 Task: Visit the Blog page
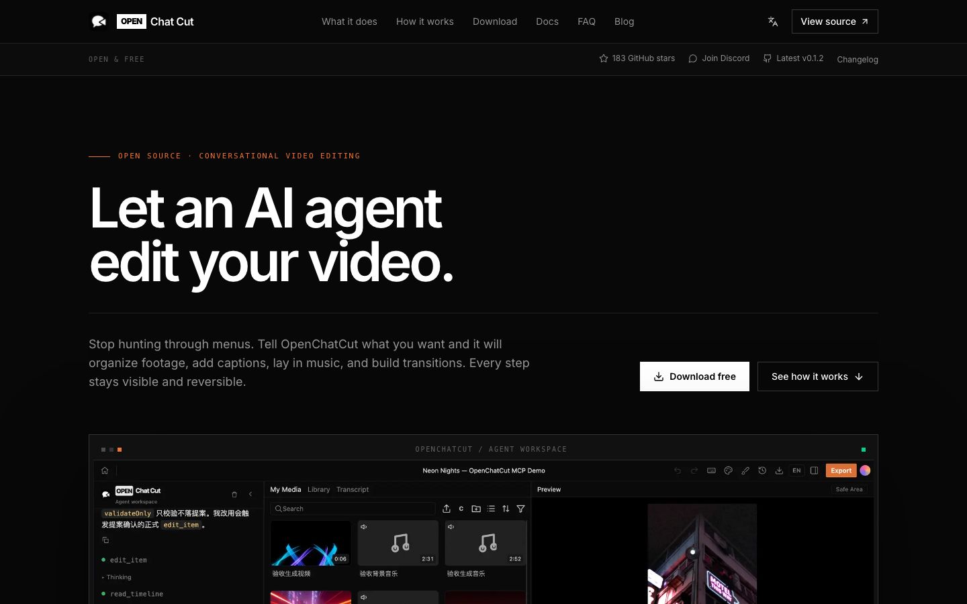(624, 21)
